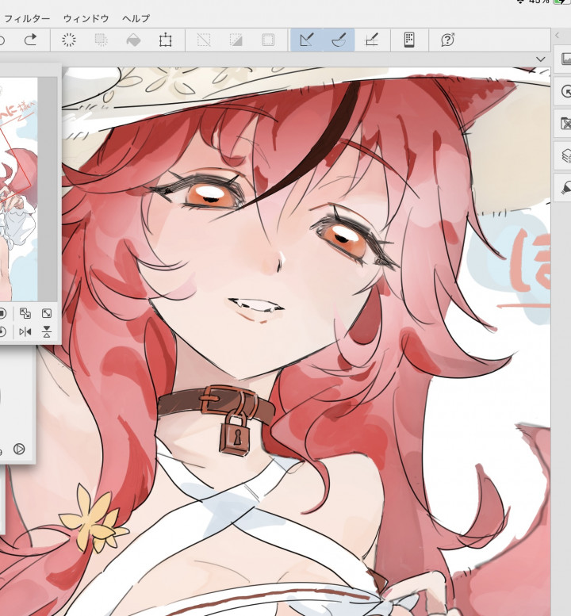Click the Flip Vertical icon in Navigator
This screenshot has height=616, width=571.
pos(47,332)
